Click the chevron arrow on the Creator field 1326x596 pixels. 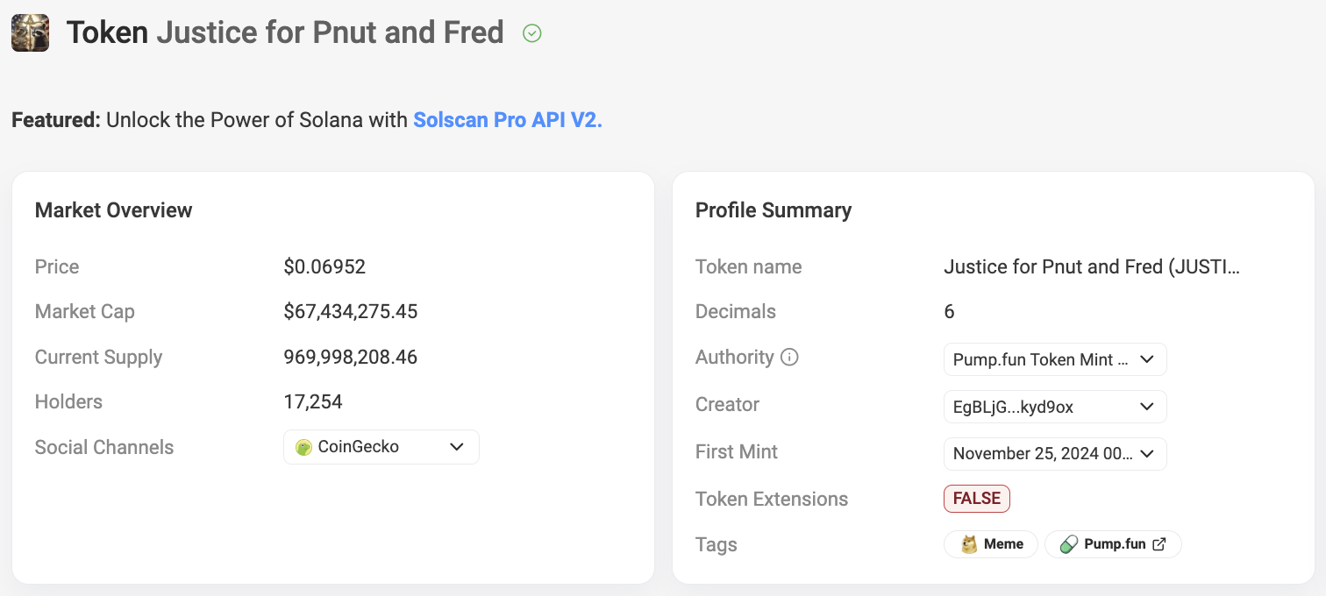click(x=1146, y=407)
